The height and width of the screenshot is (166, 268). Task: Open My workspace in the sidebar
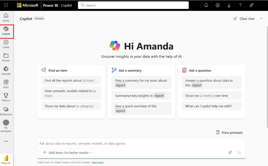(6, 126)
